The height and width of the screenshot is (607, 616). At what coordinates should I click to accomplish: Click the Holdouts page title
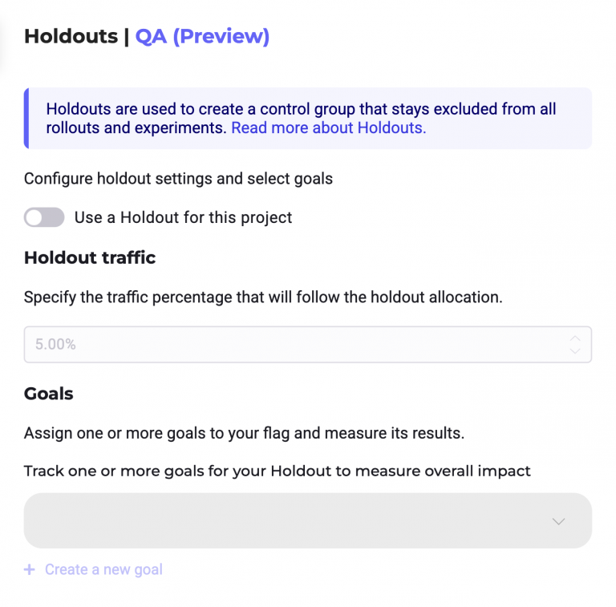pyautogui.click(x=71, y=36)
